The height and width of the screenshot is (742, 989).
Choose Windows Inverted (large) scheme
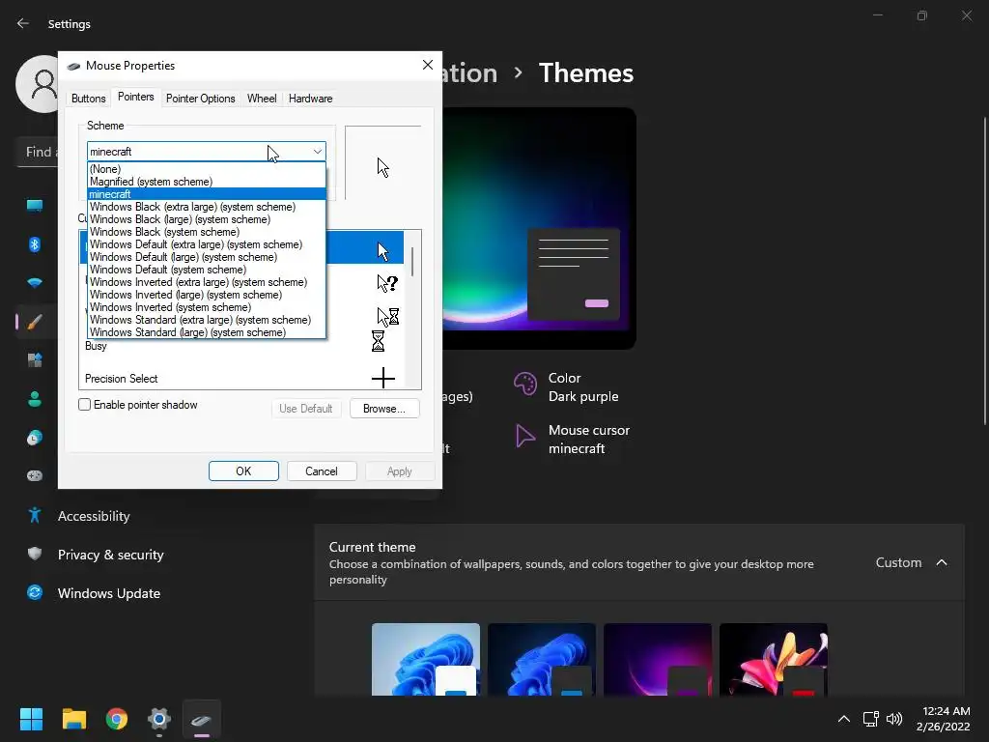click(207, 295)
